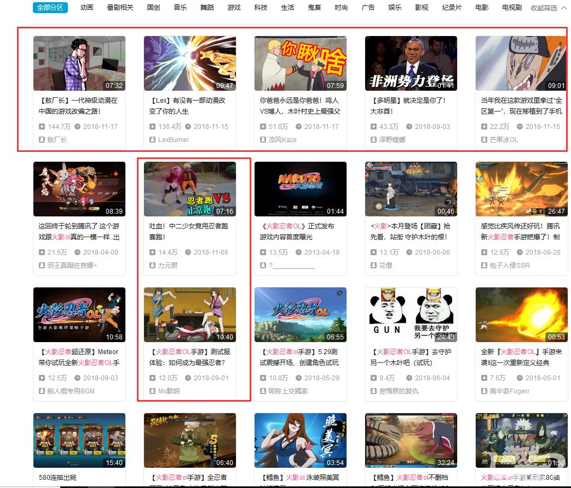
Task: Open the 忍者跑VS正常跑 video thumbnail
Action: (x=190, y=189)
